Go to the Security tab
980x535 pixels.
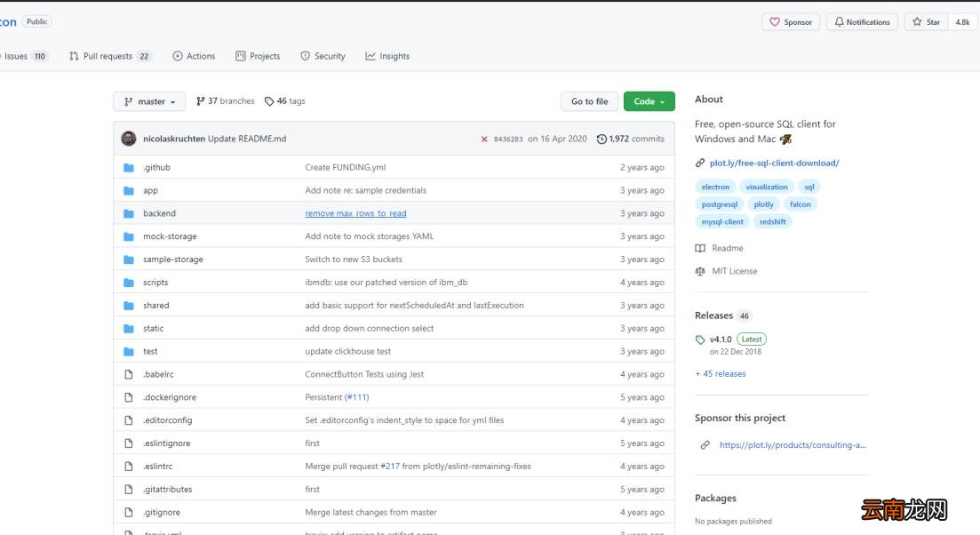[323, 56]
